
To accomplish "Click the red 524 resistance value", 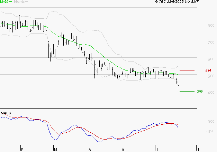I will click(x=208, y=70).
